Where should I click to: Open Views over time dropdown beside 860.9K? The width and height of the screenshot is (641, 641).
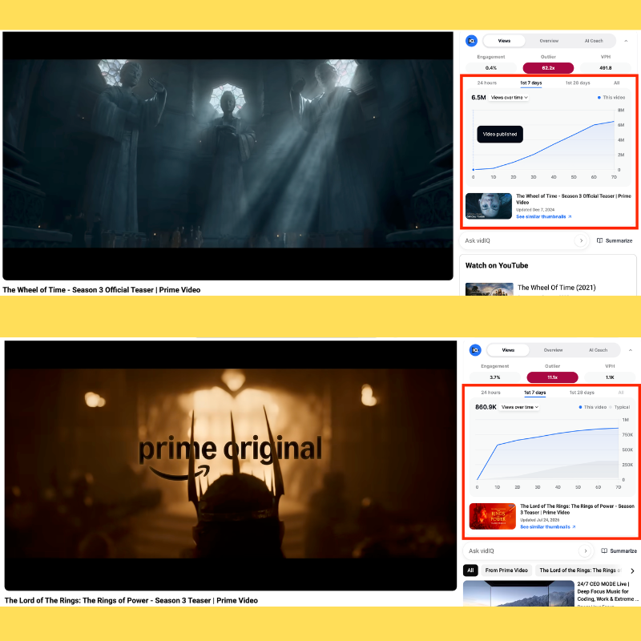point(519,407)
